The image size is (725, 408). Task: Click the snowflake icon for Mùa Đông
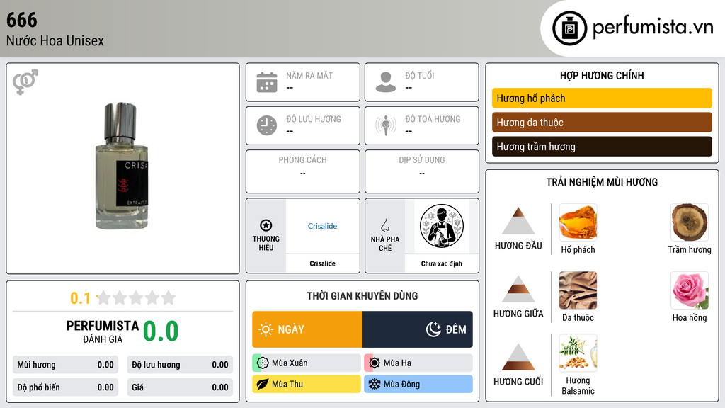(x=375, y=384)
